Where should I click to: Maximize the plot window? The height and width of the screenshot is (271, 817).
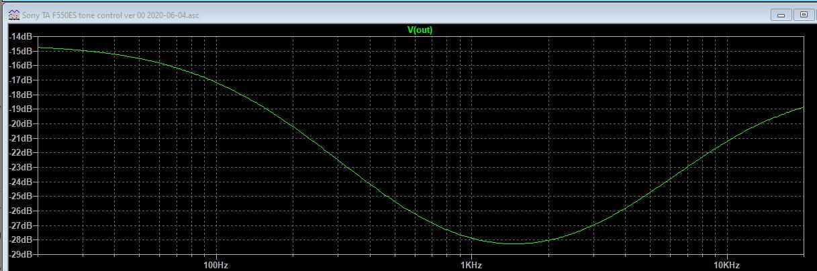point(804,14)
